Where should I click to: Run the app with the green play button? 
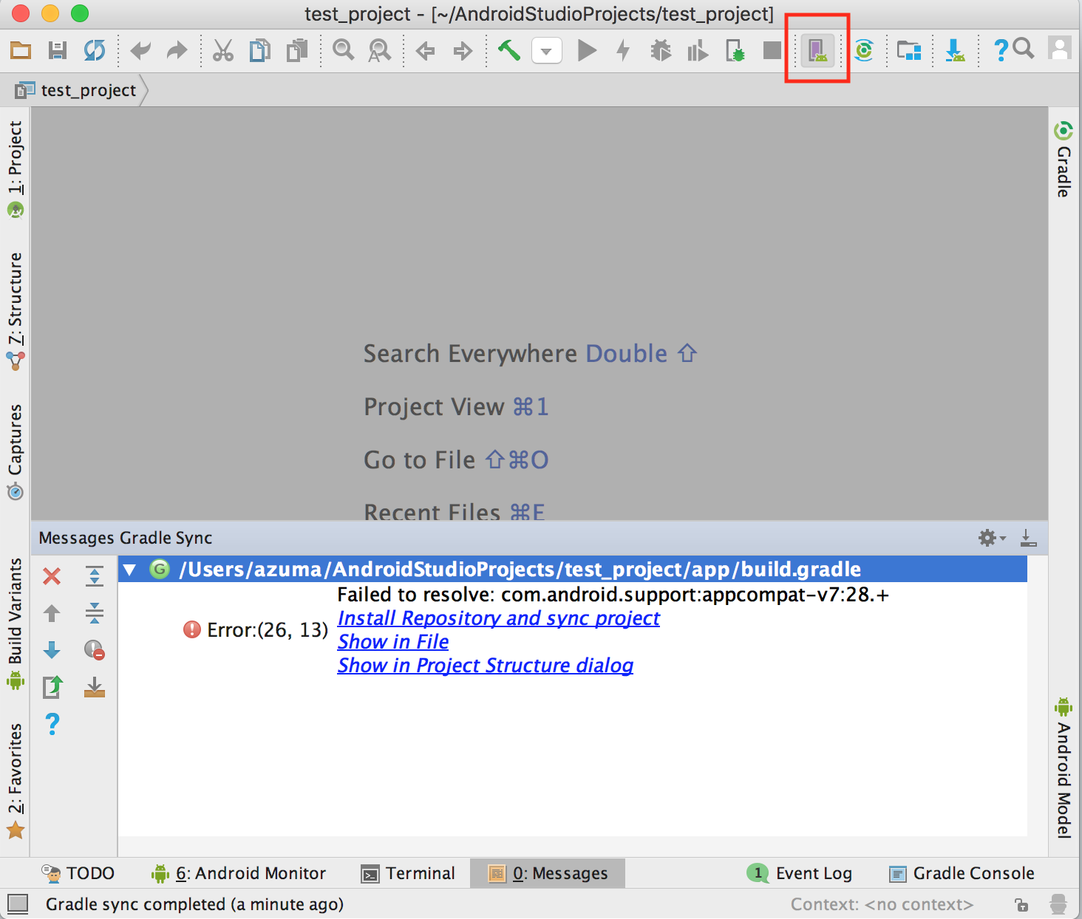pyautogui.click(x=586, y=50)
